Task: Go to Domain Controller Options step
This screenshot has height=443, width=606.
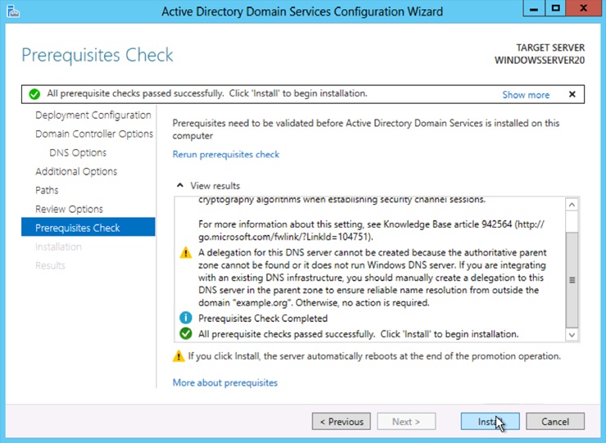Action: point(94,133)
